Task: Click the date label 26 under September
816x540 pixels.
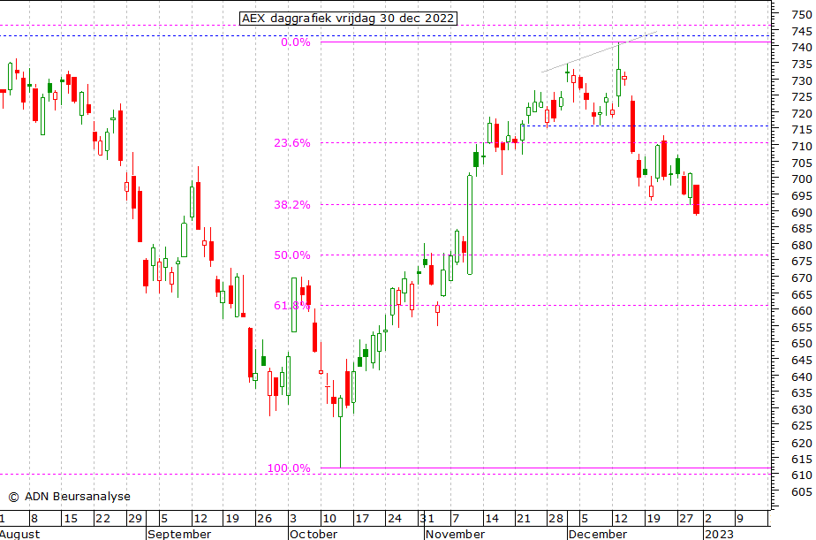Action: point(264,519)
